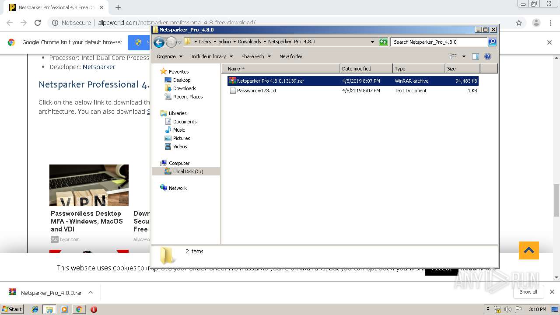Image resolution: width=560 pixels, height=315 pixels.
Task: Click the Action Center flag icon
Action: coord(518,309)
